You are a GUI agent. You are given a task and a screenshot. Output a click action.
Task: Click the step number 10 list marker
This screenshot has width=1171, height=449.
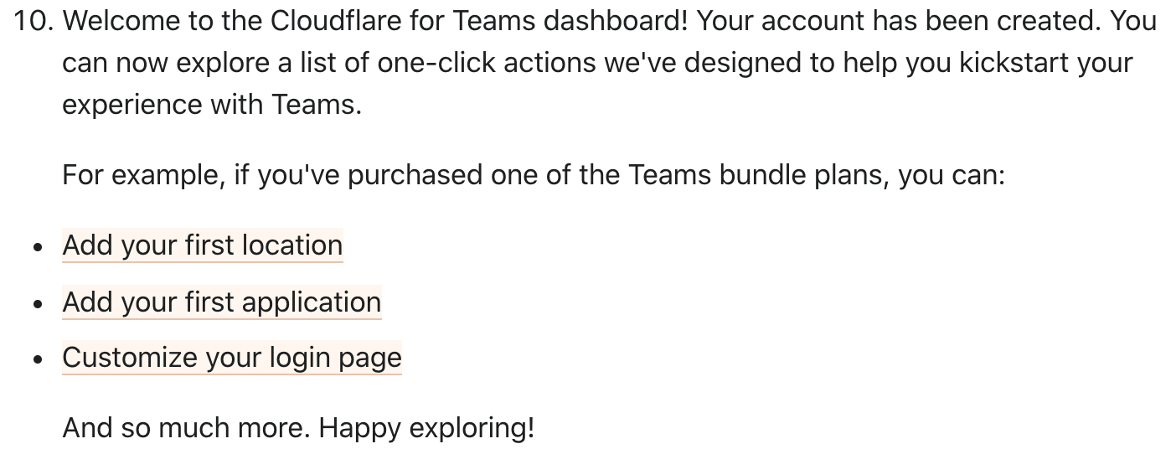pyautogui.click(x=34, y=22)
